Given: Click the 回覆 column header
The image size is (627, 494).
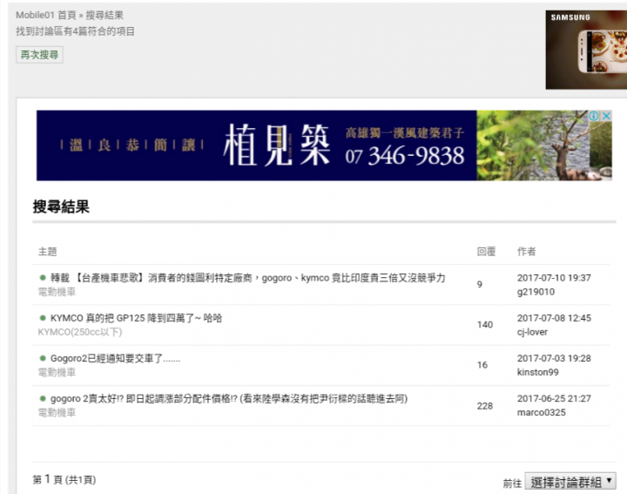Looking at the screenshot, I should coord(486,252).
